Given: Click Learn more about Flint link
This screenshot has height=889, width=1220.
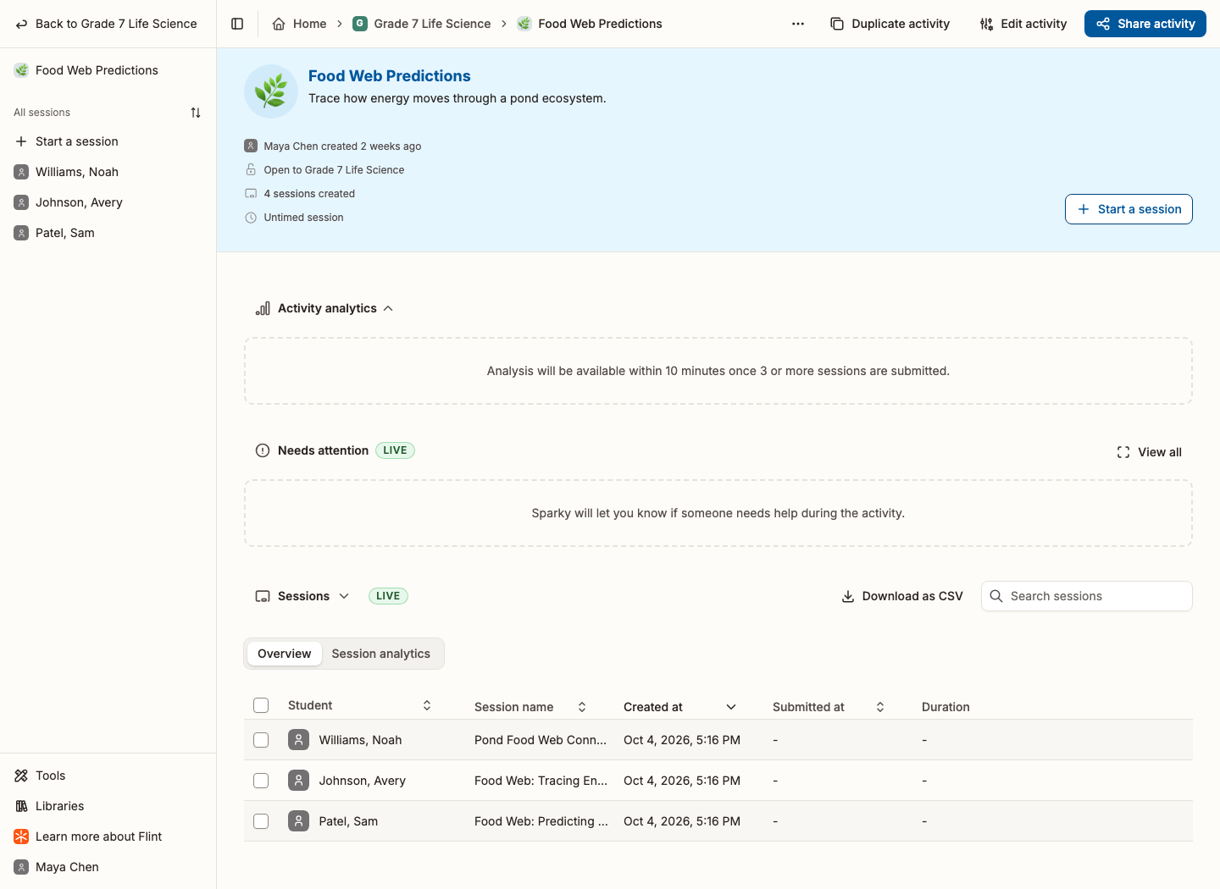Looking at the screenshot, I should [98, 837].
